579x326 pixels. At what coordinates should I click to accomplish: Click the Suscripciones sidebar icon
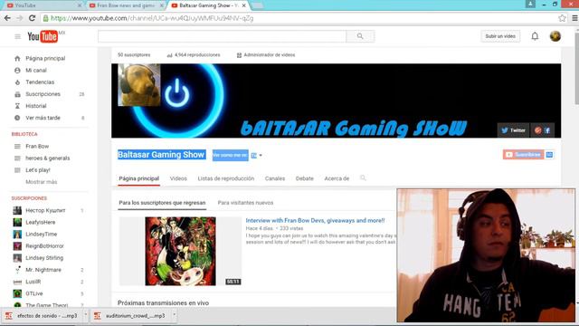click(x=17, y=94)
